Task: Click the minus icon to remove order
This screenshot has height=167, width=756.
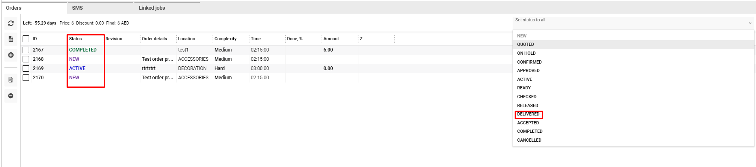Action: 11,96
